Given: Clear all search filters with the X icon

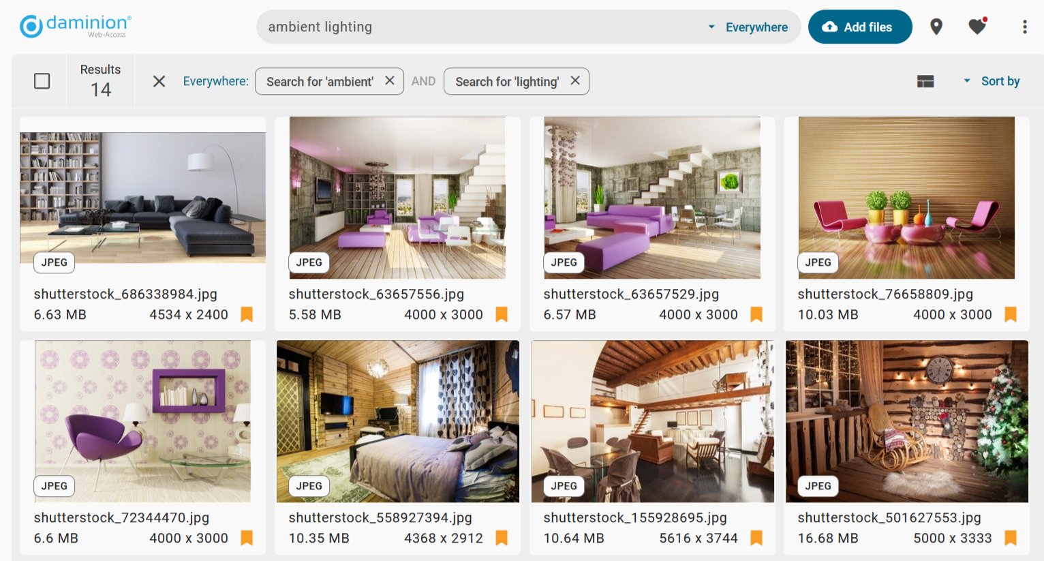Looking at the screenshot, I should pos(159,81).
